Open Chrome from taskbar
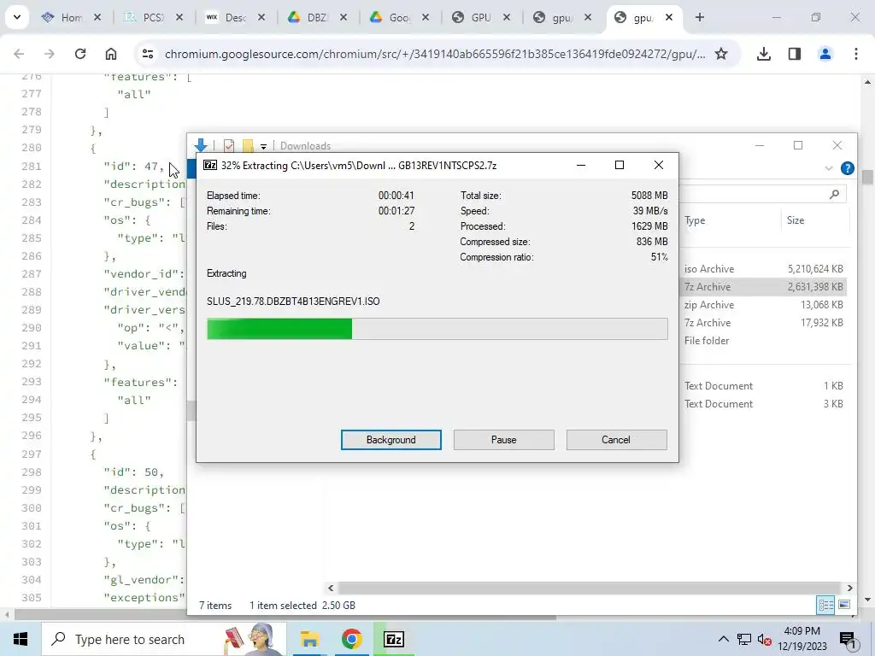Image resolution: width=875 pixels, height=656 pixels. [x=351, y=639]
